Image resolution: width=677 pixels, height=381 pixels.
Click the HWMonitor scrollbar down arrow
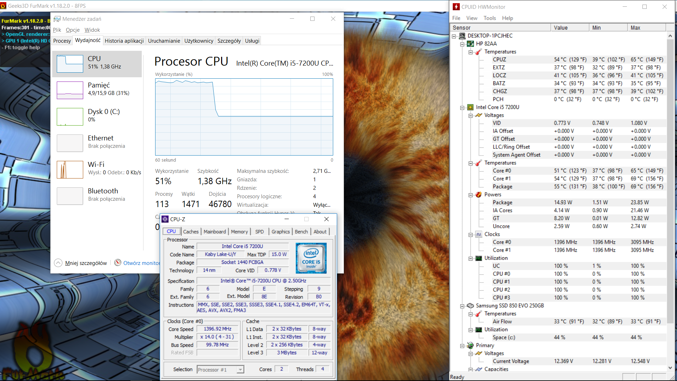click(x=670, y=368)
